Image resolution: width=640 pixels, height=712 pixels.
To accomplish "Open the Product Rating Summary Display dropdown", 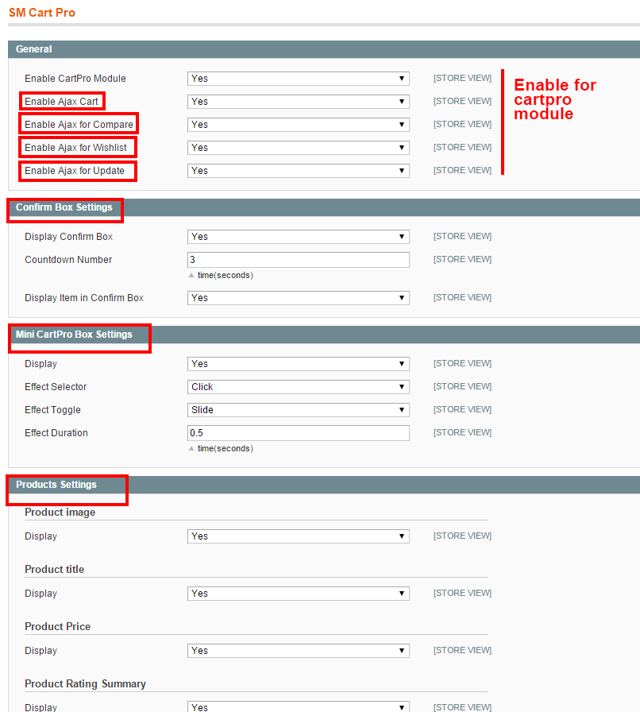I will [299, 707].
